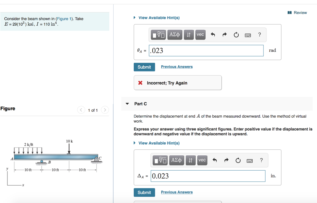Reset the θA answer field
This screenshot has width=317, height=203.
[236, 35]
